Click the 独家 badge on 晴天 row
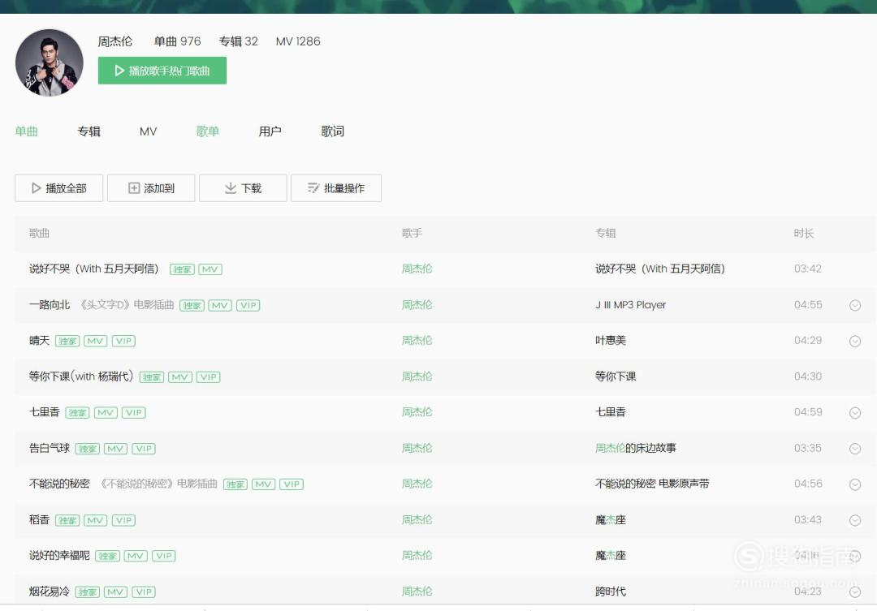 coord(67,341)
